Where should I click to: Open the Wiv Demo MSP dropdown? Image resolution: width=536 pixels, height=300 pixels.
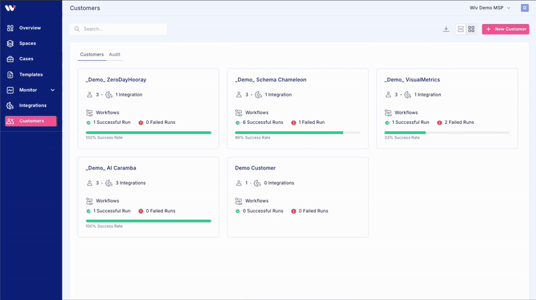click(x=490, y=8)
